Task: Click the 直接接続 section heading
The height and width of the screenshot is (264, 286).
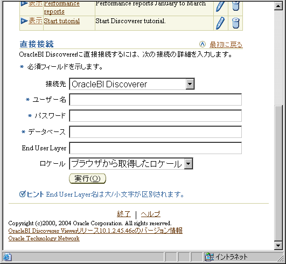Action: click(x=37, y=44)
